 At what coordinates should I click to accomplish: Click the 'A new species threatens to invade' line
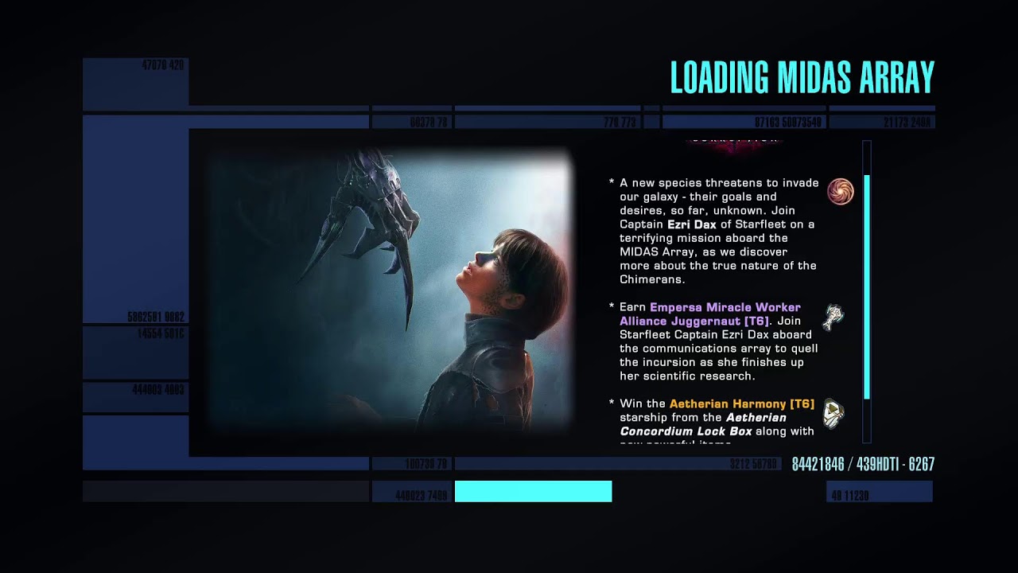pos(719,183)
